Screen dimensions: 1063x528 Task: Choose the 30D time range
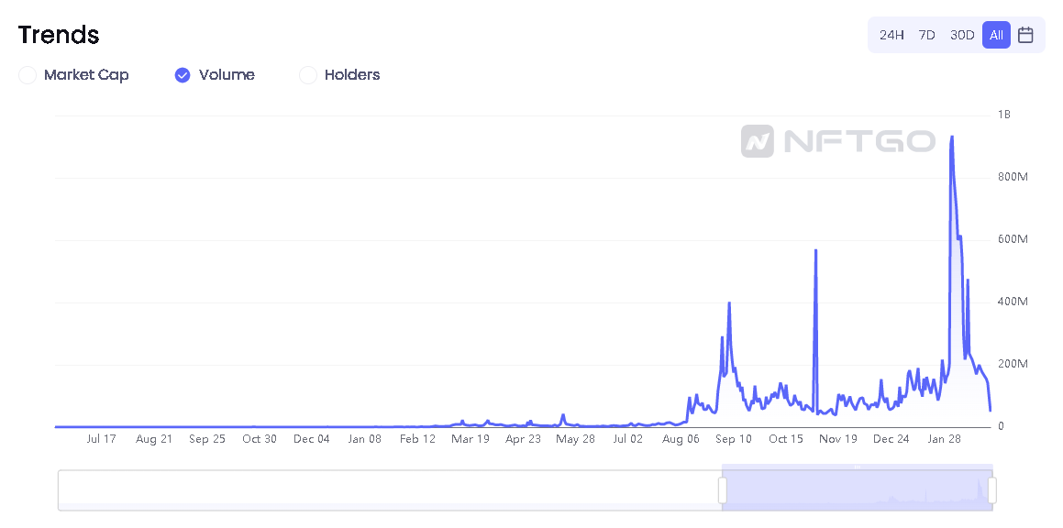coord(962,35)
